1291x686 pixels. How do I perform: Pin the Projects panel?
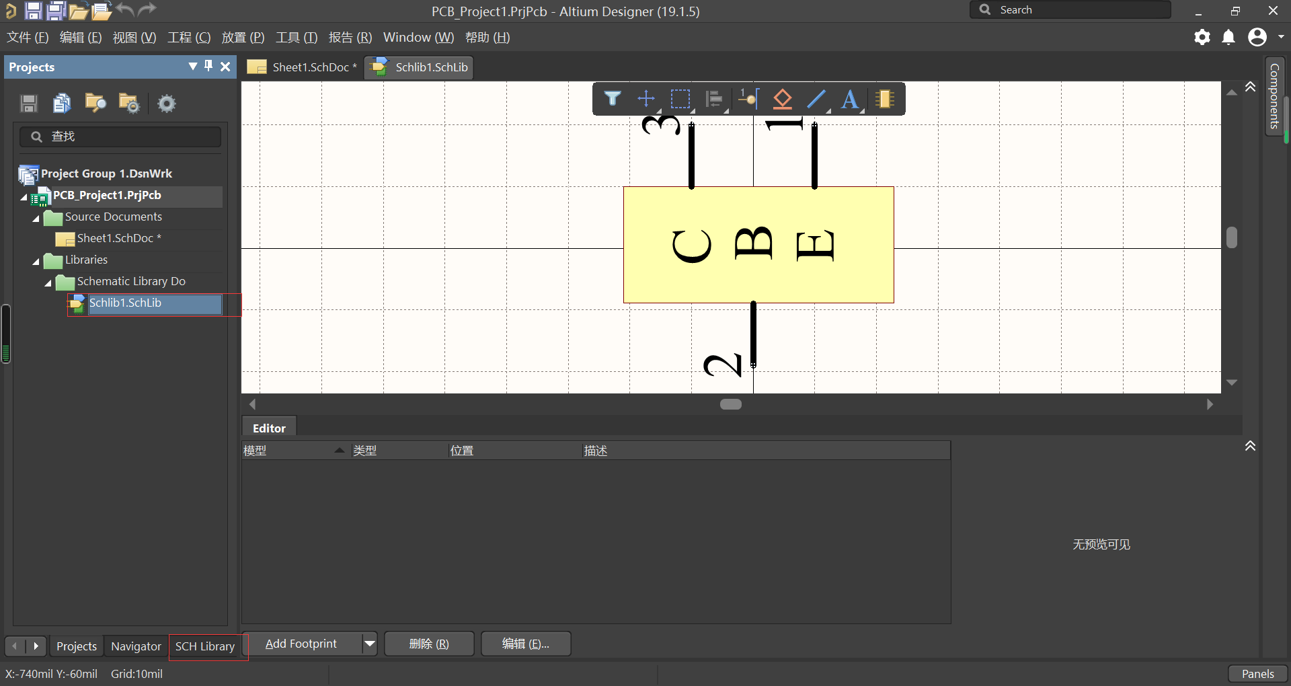point(208,66)
